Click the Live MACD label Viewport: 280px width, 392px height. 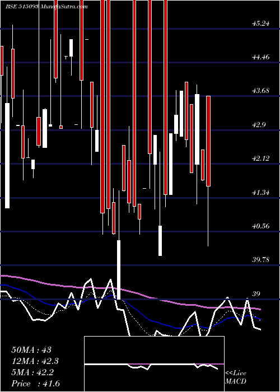(x=236, y=377)
